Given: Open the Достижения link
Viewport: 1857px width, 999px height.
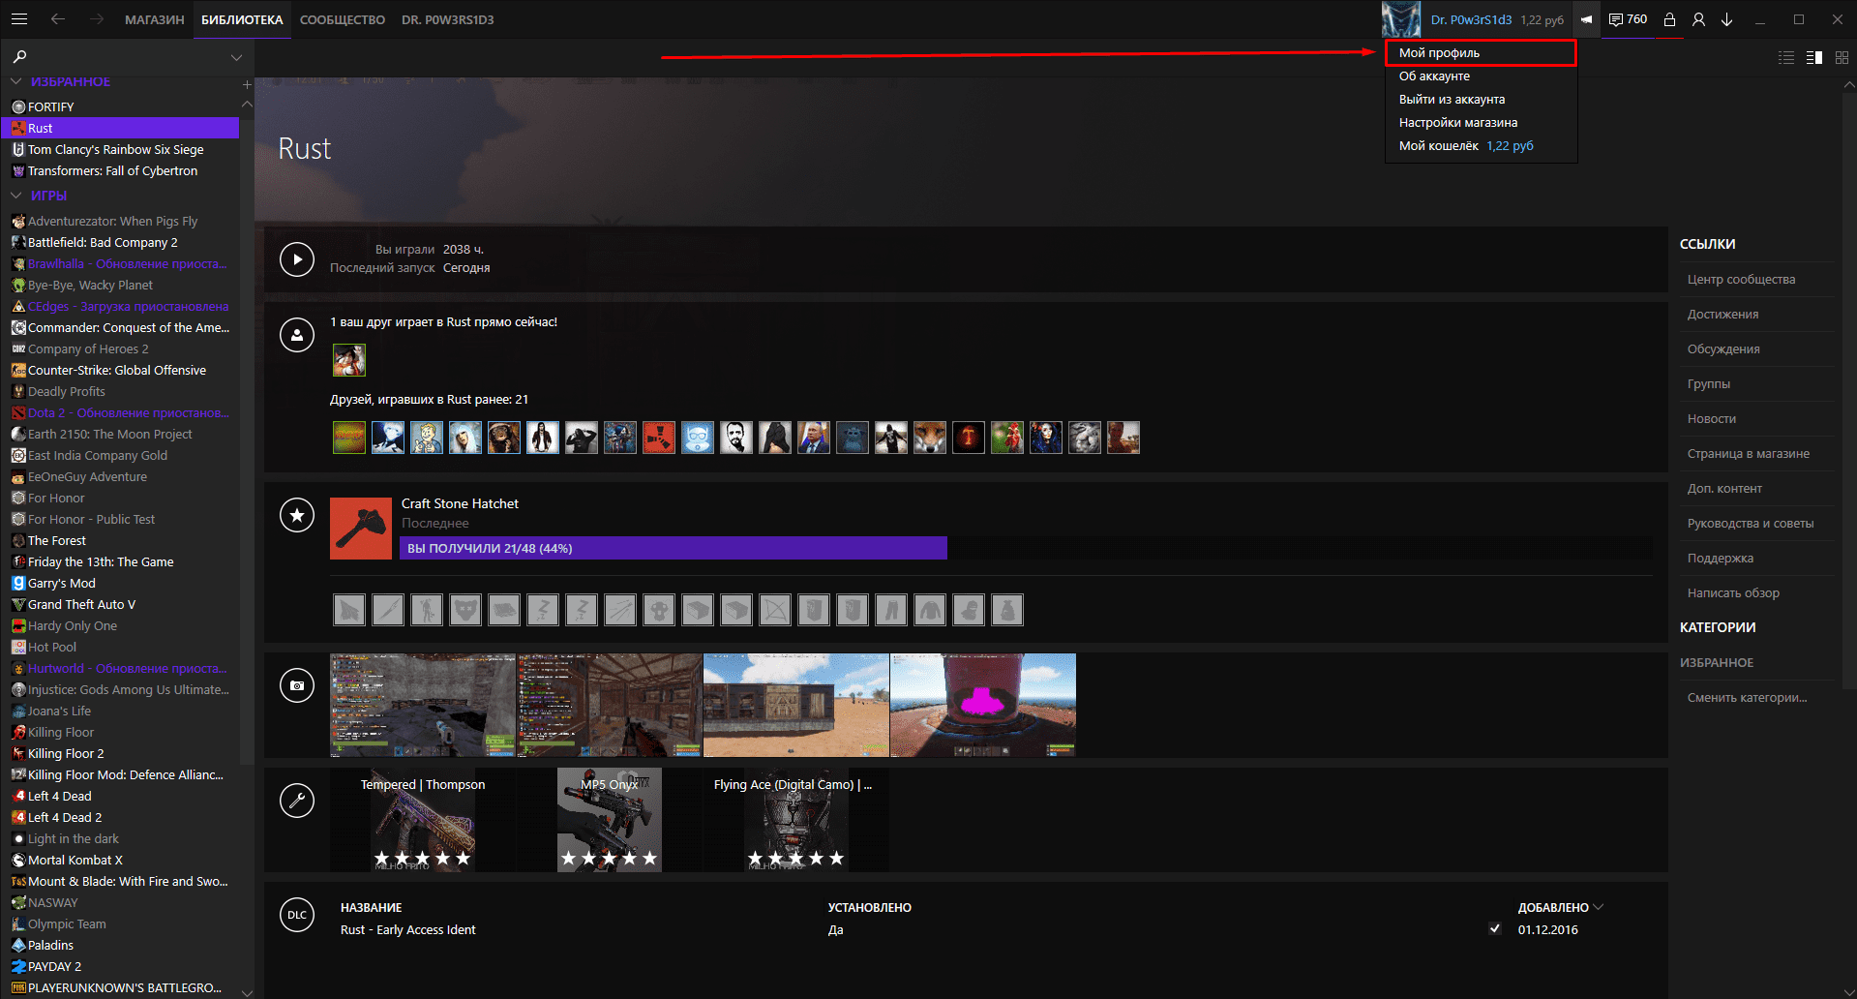Looking at the screenshot, I should (x=1722, y=315).
